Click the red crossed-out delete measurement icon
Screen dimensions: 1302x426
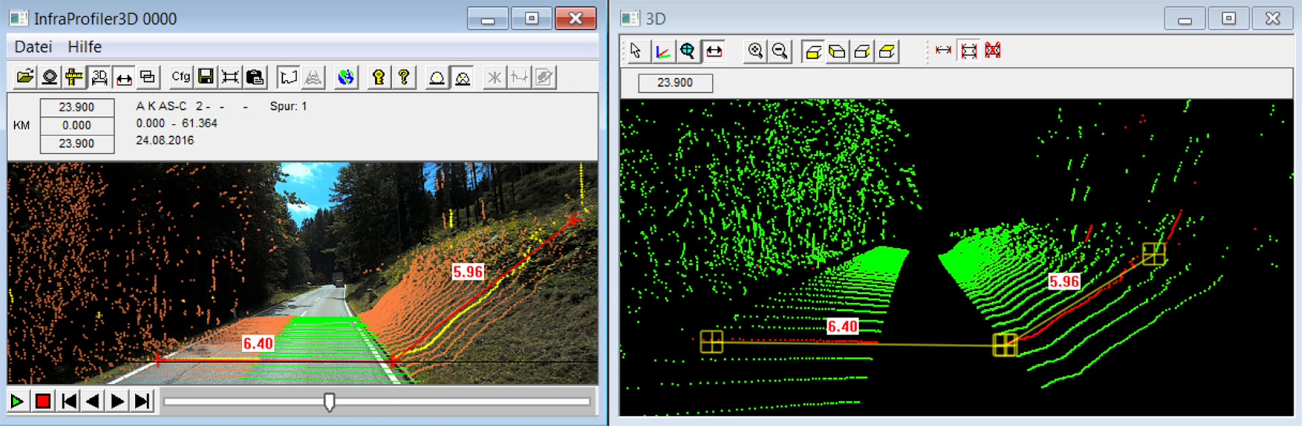(x=993, y=51)
